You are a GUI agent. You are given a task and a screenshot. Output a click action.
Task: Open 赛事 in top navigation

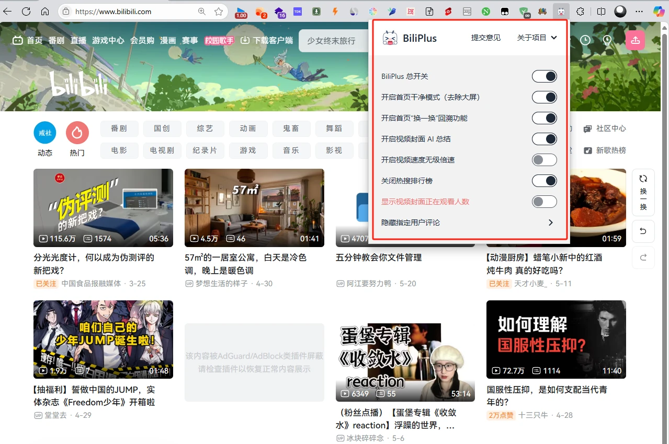click(190, 40)
